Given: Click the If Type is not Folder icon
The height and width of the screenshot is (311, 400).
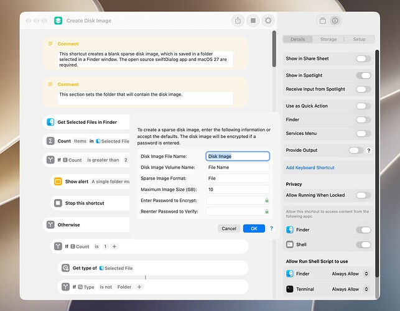Looking at the screenshot, I should tap(65, 287).
